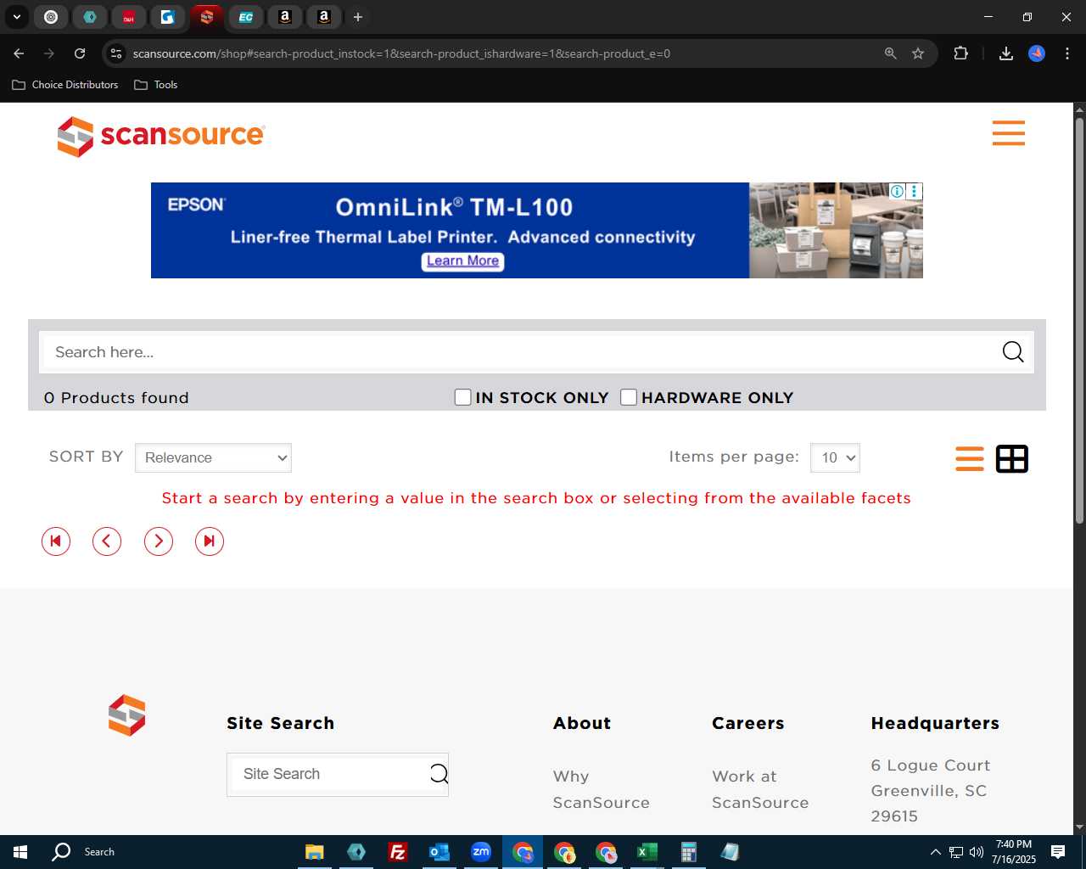Switch to grid view layout
The image size is (1086, 869).
pos(1012,458)
